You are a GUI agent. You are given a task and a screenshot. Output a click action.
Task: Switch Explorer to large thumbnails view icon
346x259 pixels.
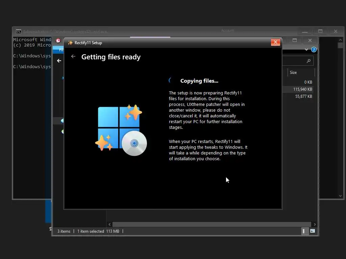[x=313, y=231]
